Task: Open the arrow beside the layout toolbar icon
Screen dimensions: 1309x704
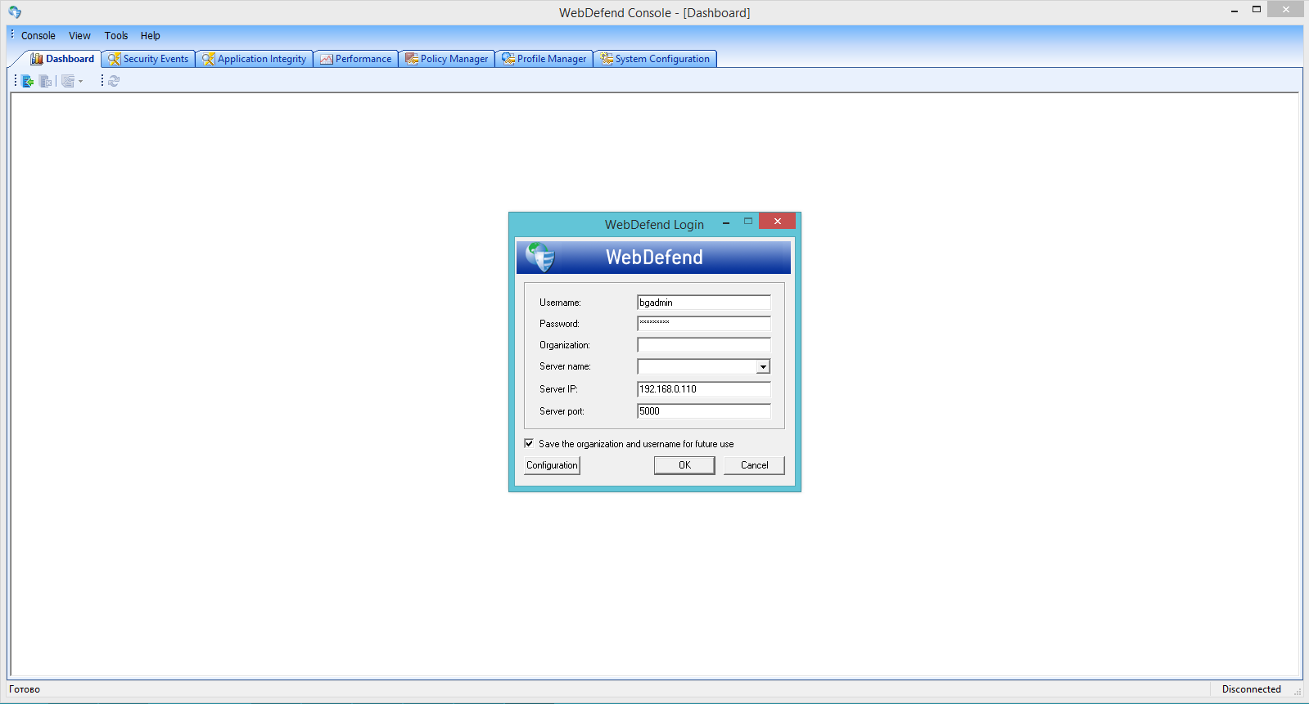Action: coord(80,81)
